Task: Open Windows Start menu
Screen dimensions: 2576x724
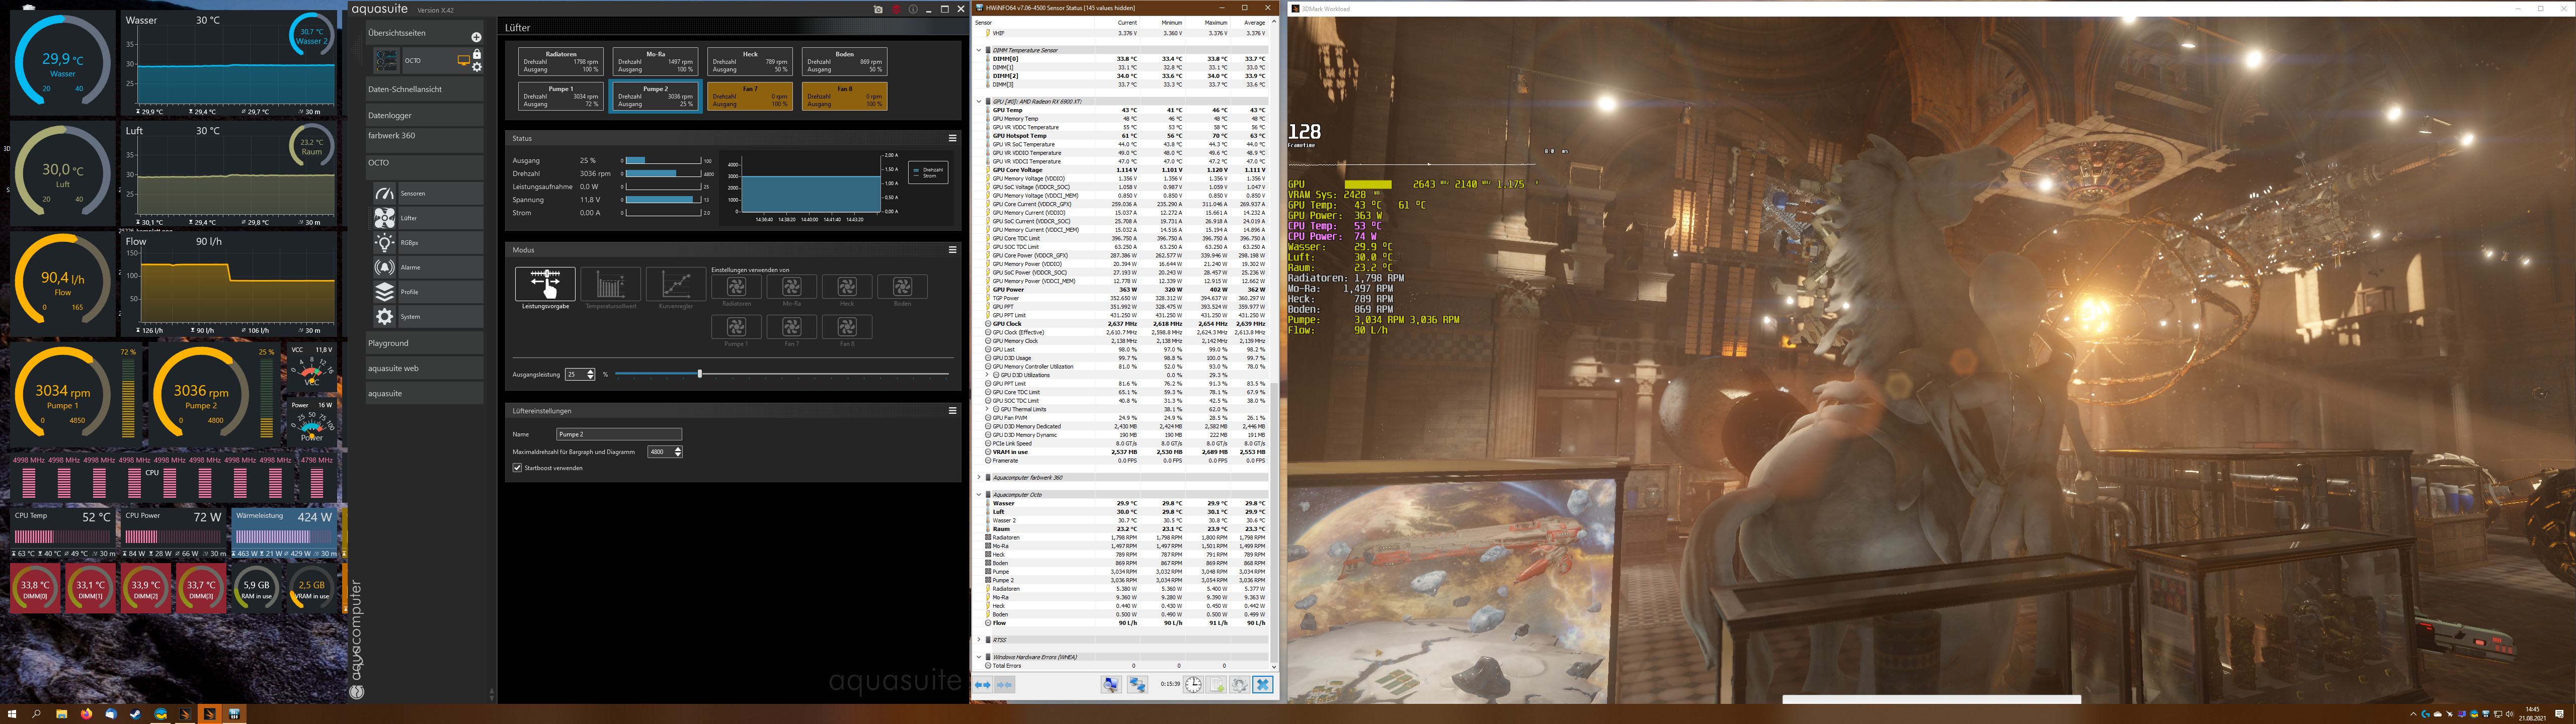Action: click(13, 714)
